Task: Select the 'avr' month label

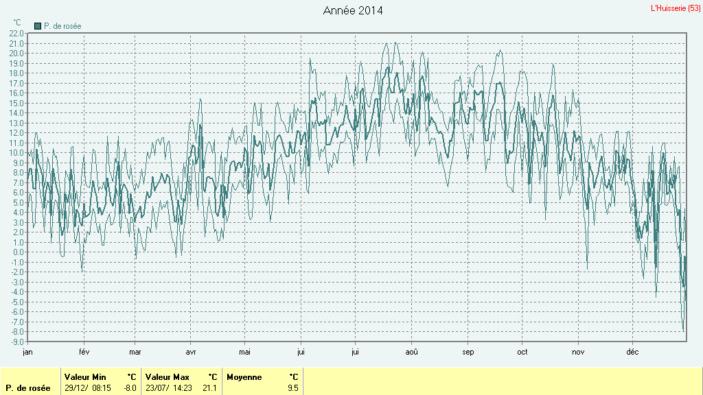Action: (x=191, y=352)
